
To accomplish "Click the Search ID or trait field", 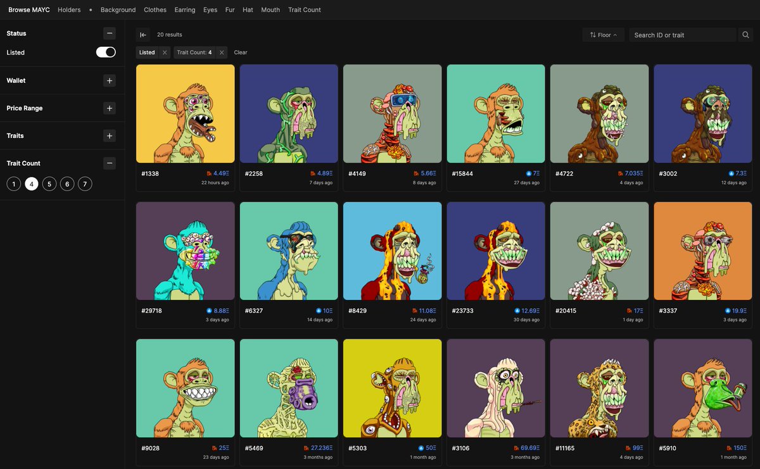I will point(683,35).
